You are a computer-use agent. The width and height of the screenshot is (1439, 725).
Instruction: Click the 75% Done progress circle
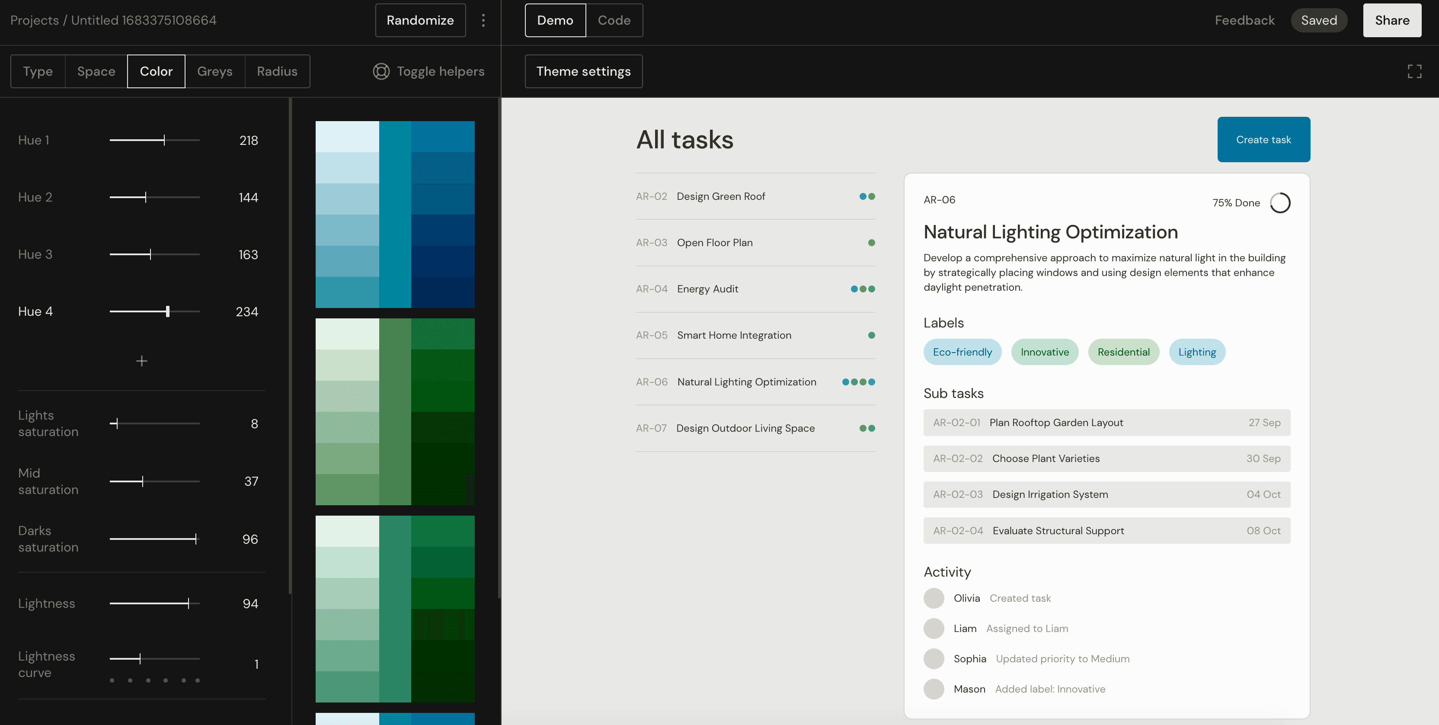1280,203
